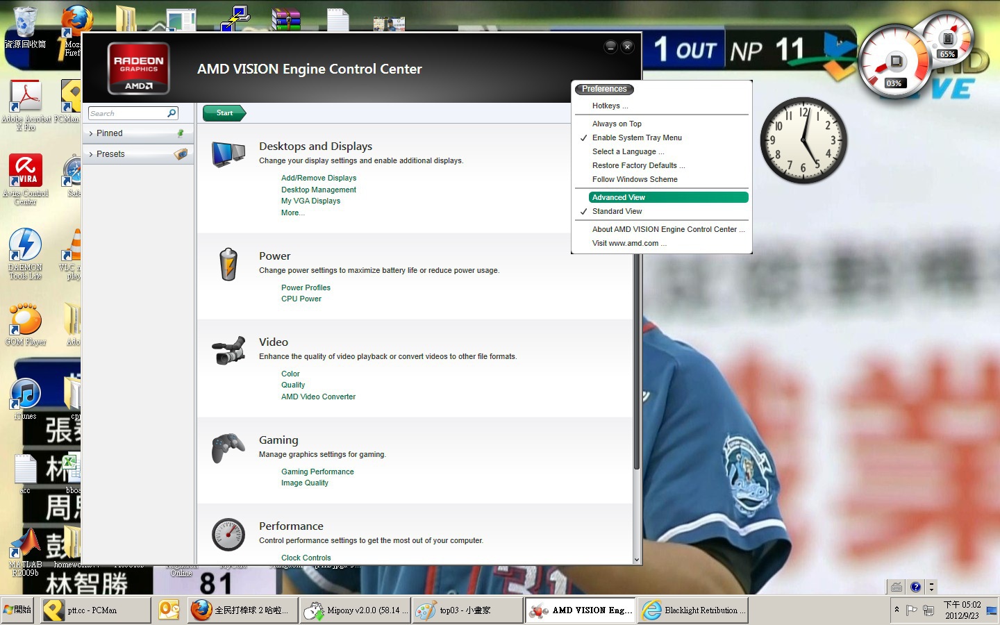
Task: Expand the Pinned section
Action: [138, 133]
